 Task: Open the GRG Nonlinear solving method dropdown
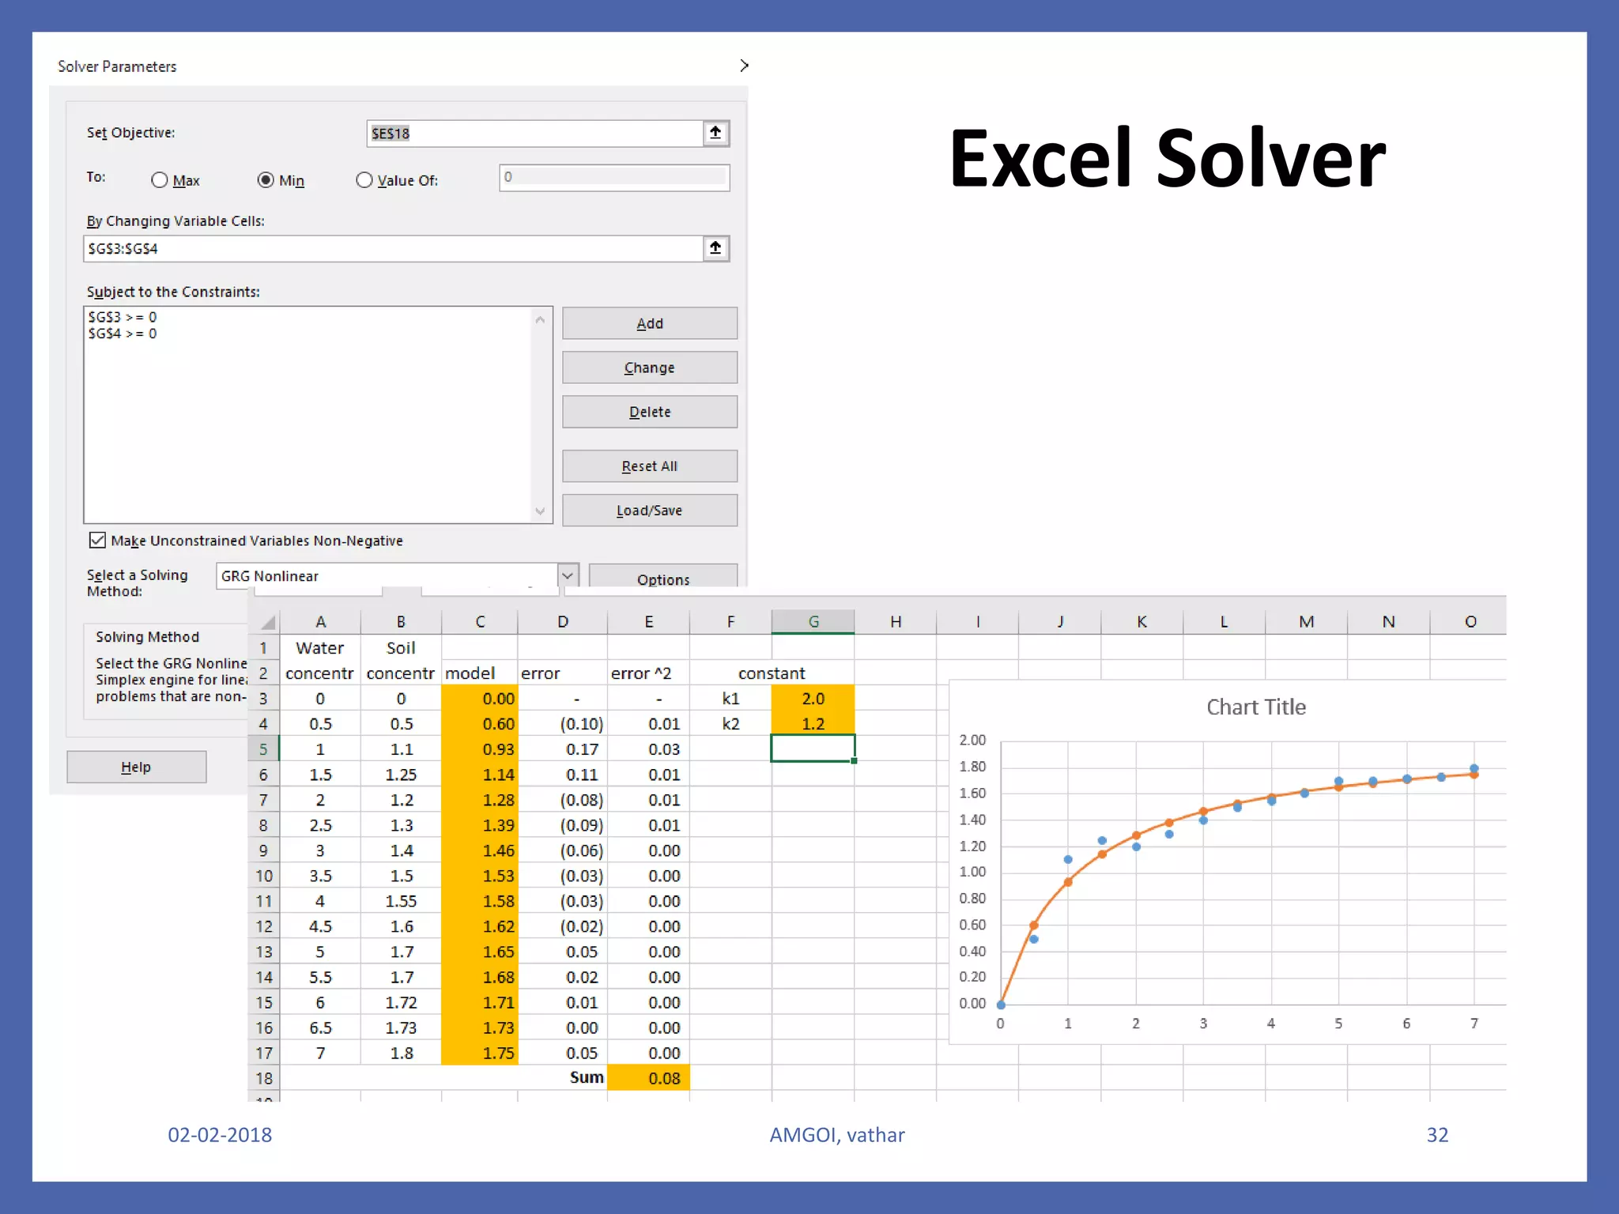pos(568,575)
